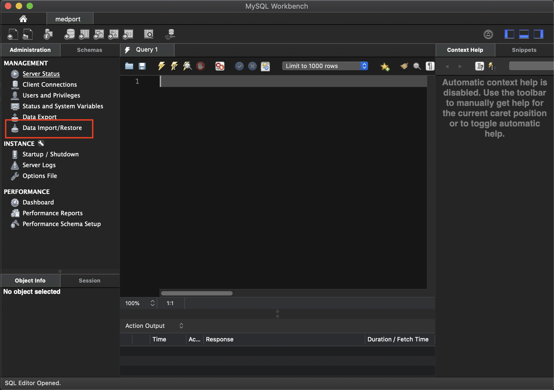Viewport: 554px width, 390px height.
Task: Click the execute query lightning bolt icon
Action: [161, 66]
